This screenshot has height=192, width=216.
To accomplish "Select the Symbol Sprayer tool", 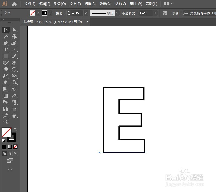I will point(14,102).
